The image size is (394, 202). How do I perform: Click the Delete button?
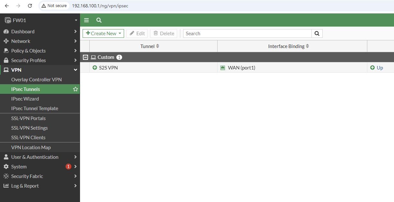point(164,33)
